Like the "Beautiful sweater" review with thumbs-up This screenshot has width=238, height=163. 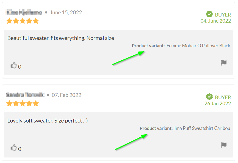pyautogui.click(x=13, y=65)
